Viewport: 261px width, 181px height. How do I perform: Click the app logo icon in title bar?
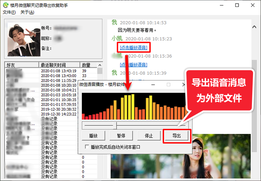click(5, 5)
